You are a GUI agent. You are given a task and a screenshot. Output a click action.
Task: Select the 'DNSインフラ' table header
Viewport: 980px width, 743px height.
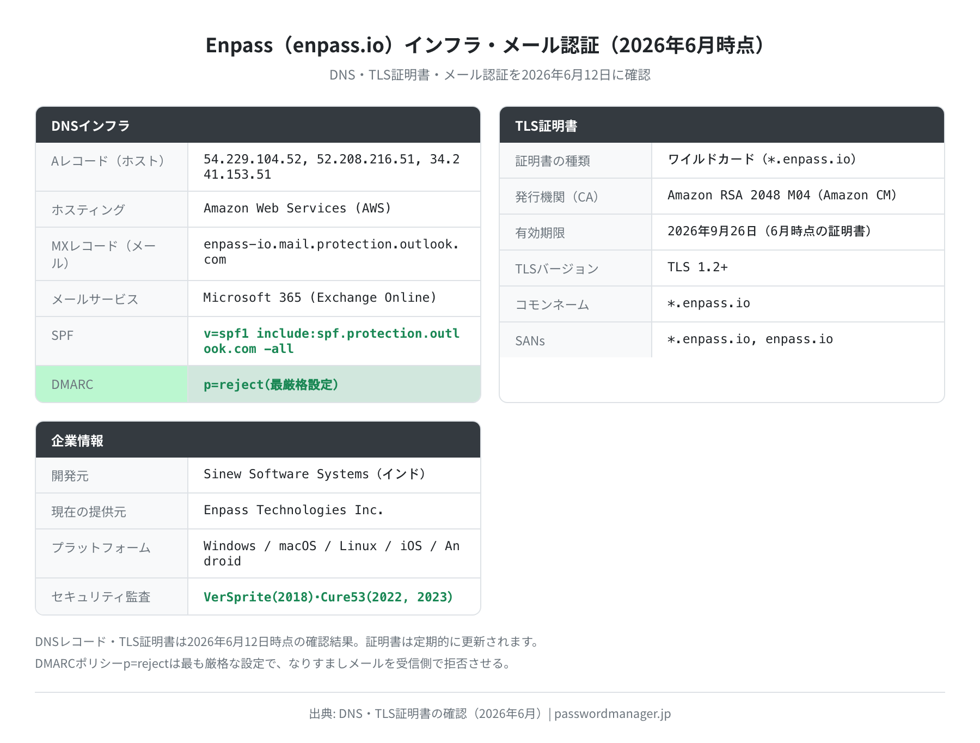click(x=258, y=125)
